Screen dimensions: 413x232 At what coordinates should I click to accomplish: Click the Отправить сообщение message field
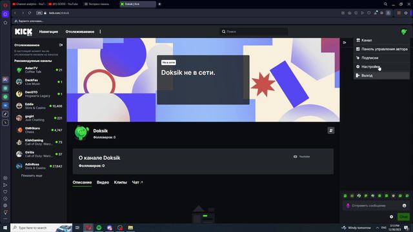[376, 206]
